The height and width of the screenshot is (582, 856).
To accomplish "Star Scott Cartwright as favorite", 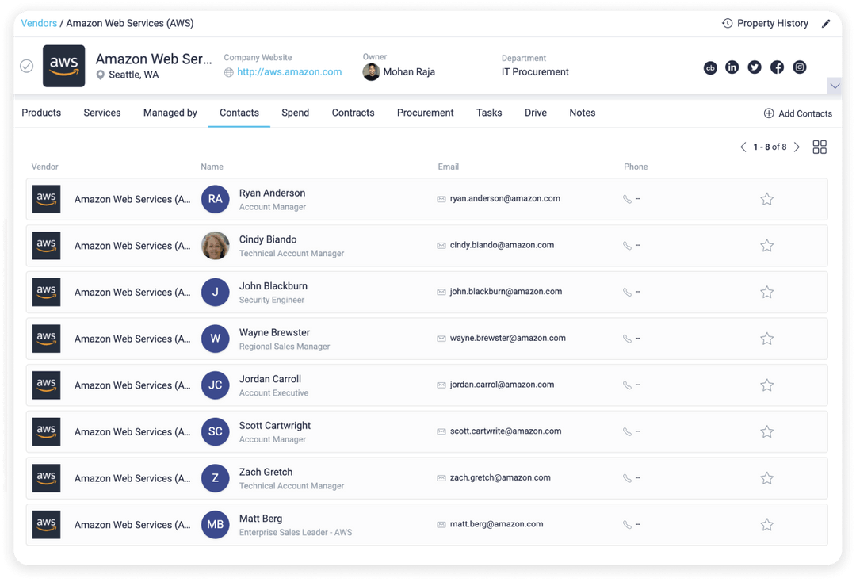I will tap(766, 431).
